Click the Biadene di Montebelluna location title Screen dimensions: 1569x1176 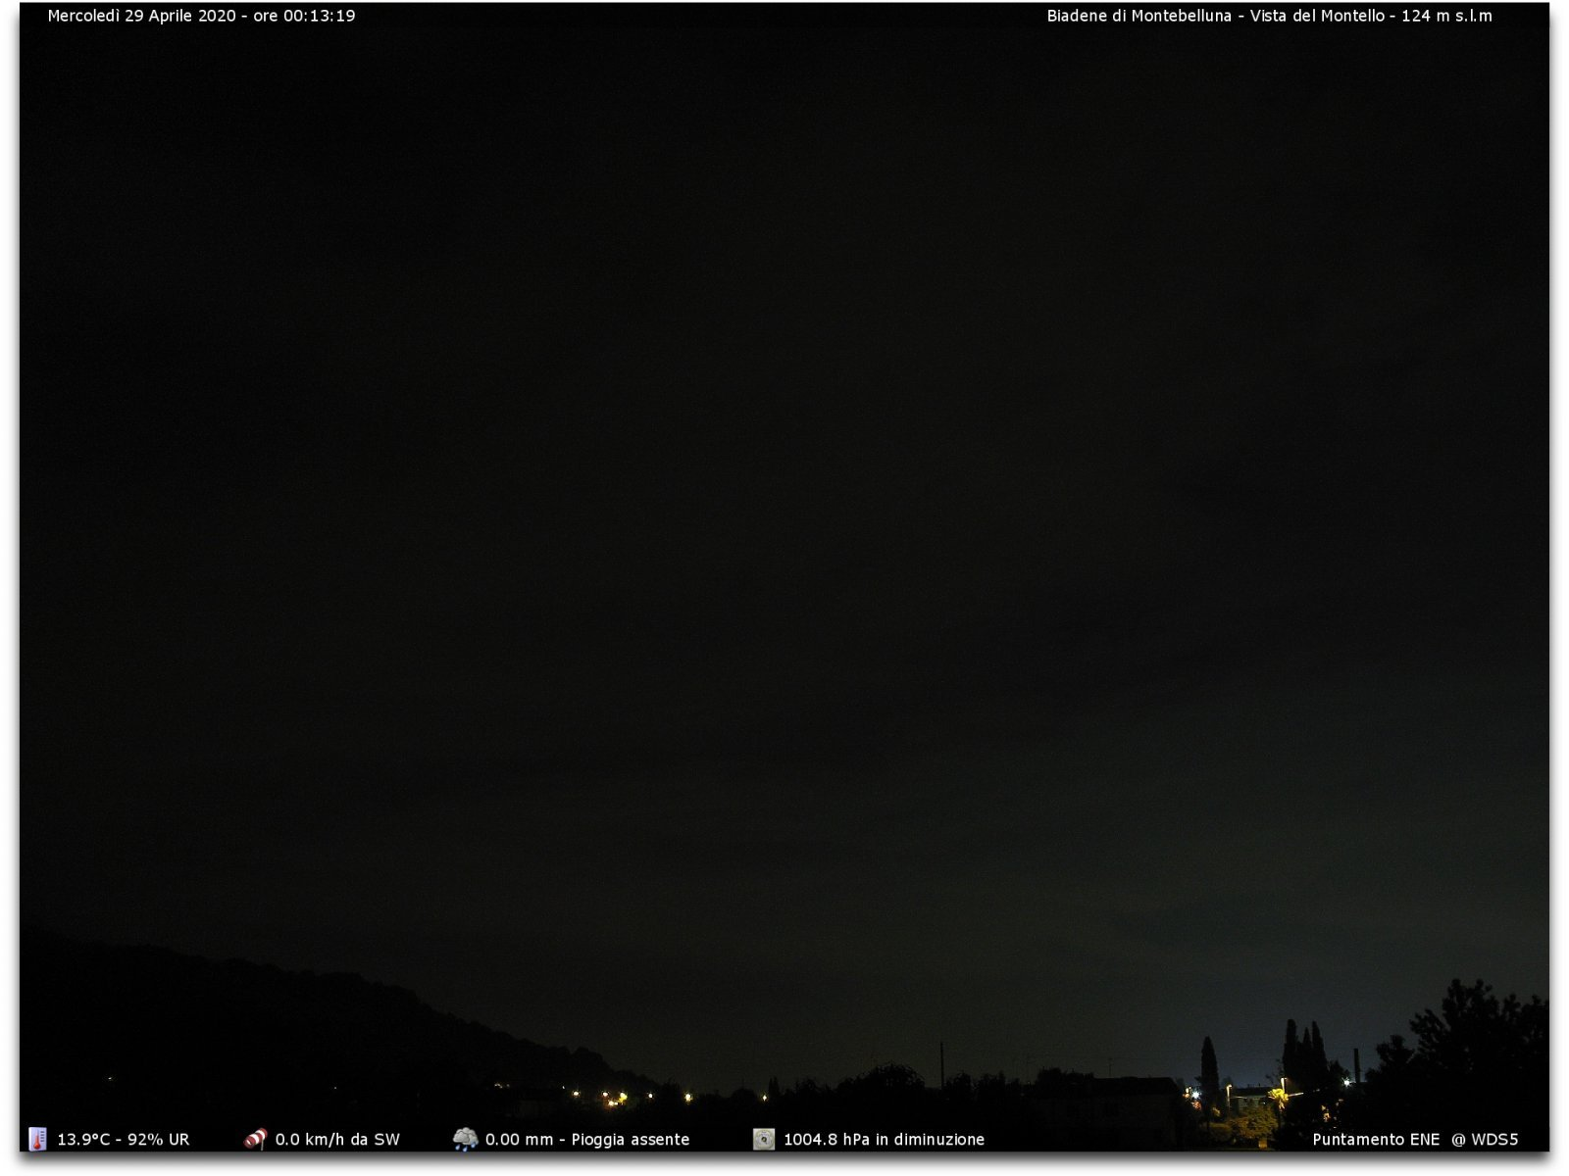1139,16
